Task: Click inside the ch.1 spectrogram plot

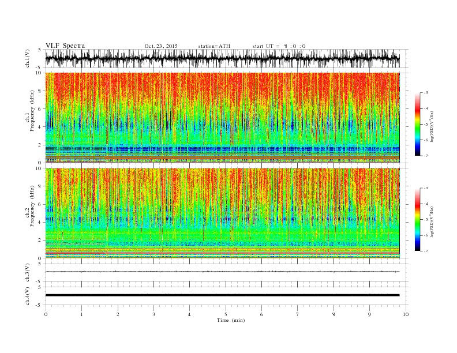Action: tap(222, 118)
